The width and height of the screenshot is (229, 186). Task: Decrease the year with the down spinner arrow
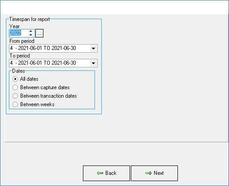point(31,35)
